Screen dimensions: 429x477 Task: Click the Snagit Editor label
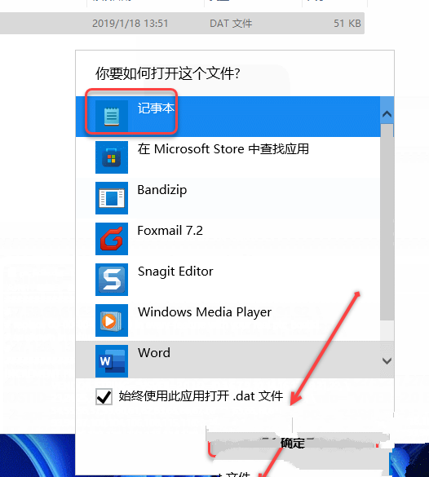[175, 272]
